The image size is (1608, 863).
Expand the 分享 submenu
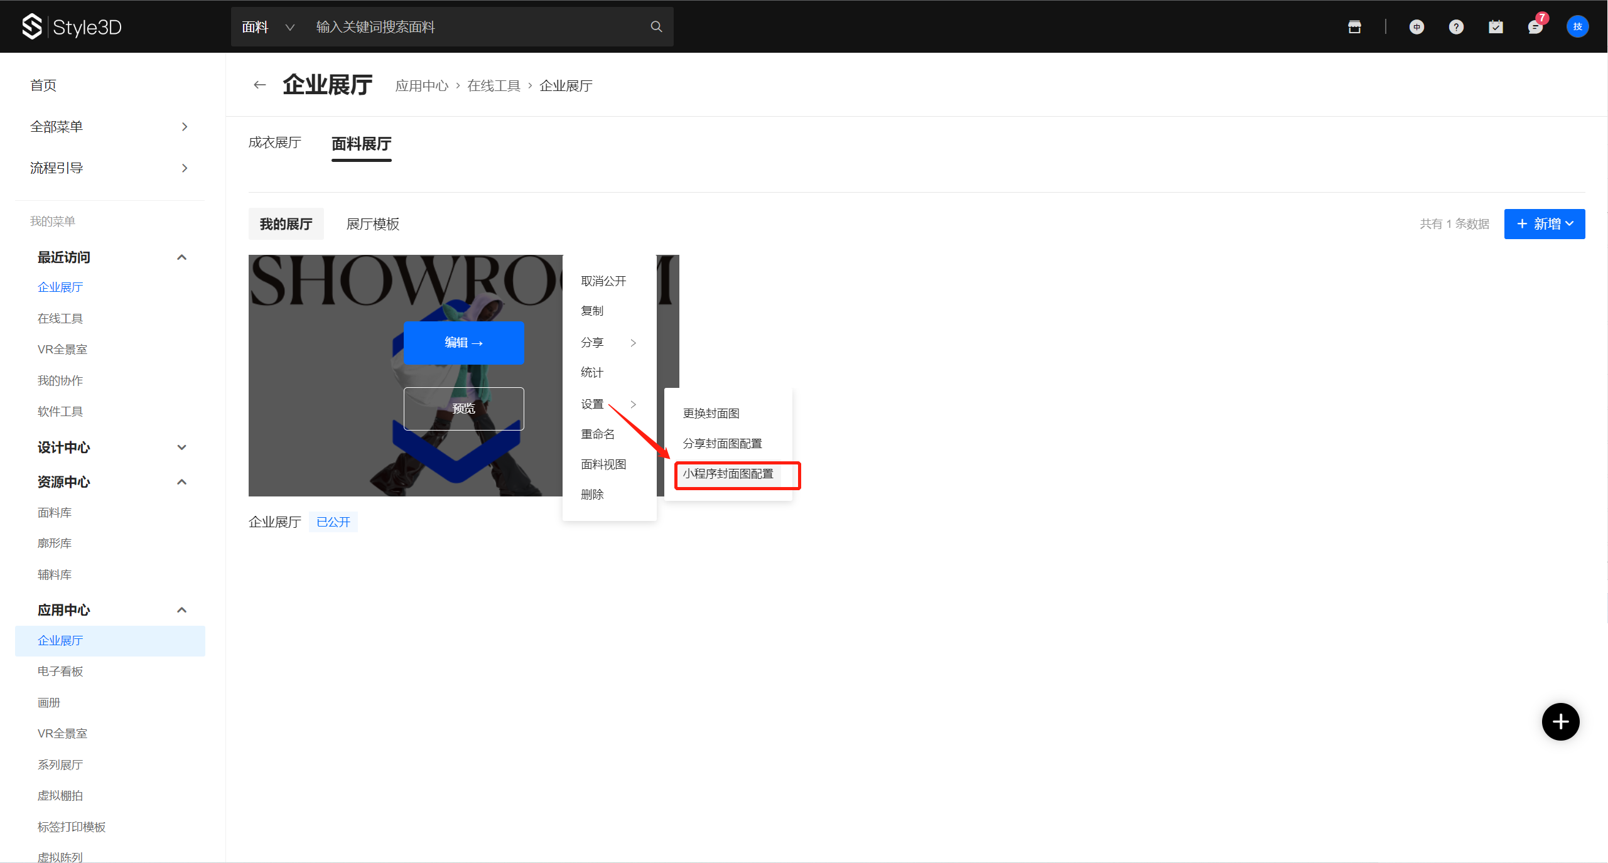(x=609, y=343)
